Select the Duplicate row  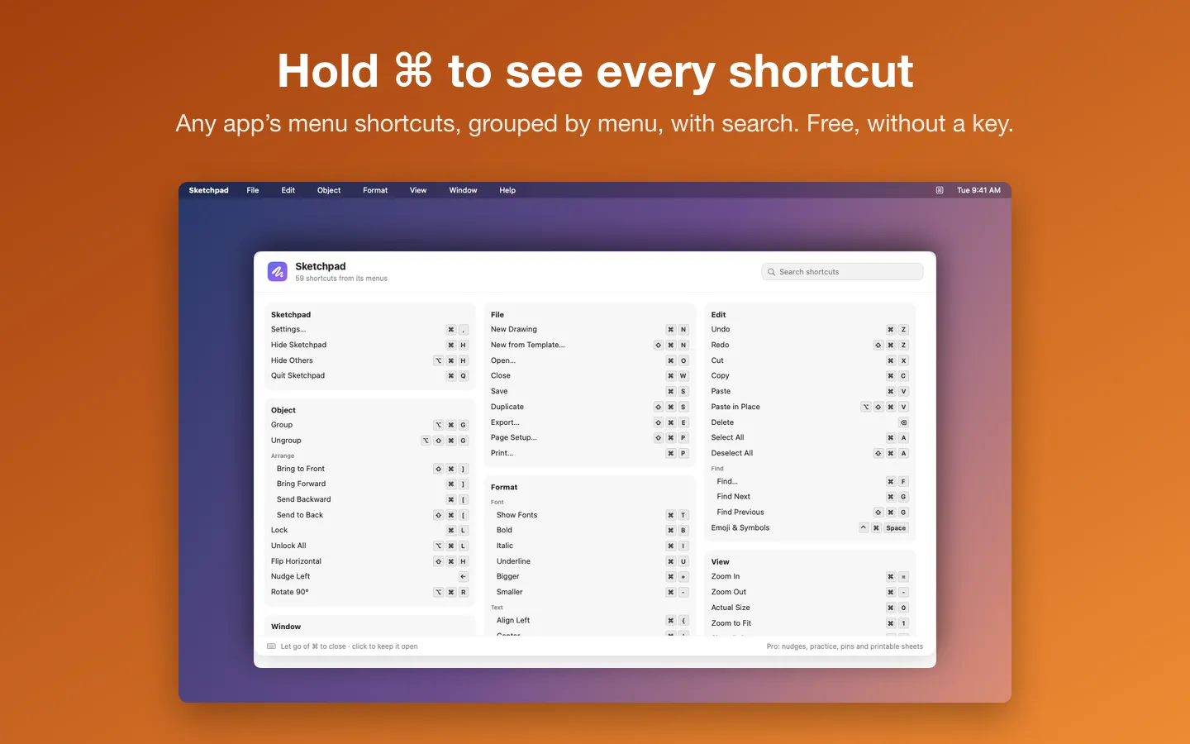(589, 407)
